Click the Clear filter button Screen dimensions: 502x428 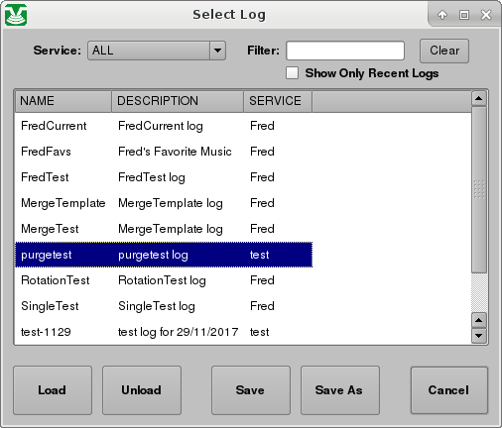tap(444, 51)
